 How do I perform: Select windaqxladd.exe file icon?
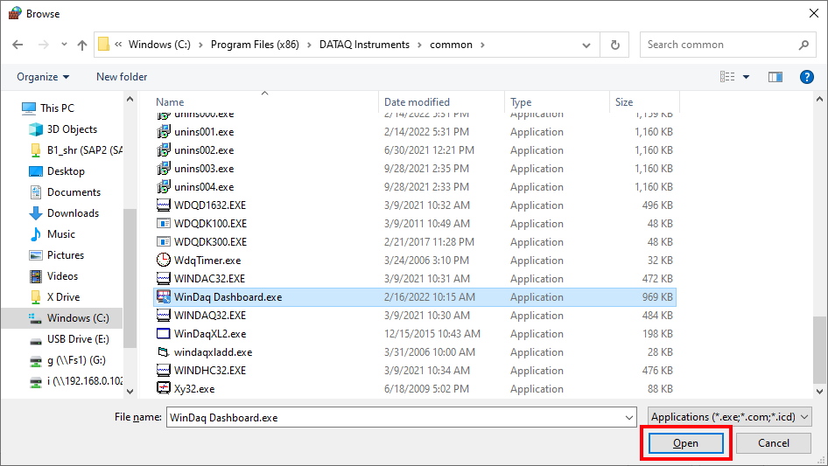[164, 352]
